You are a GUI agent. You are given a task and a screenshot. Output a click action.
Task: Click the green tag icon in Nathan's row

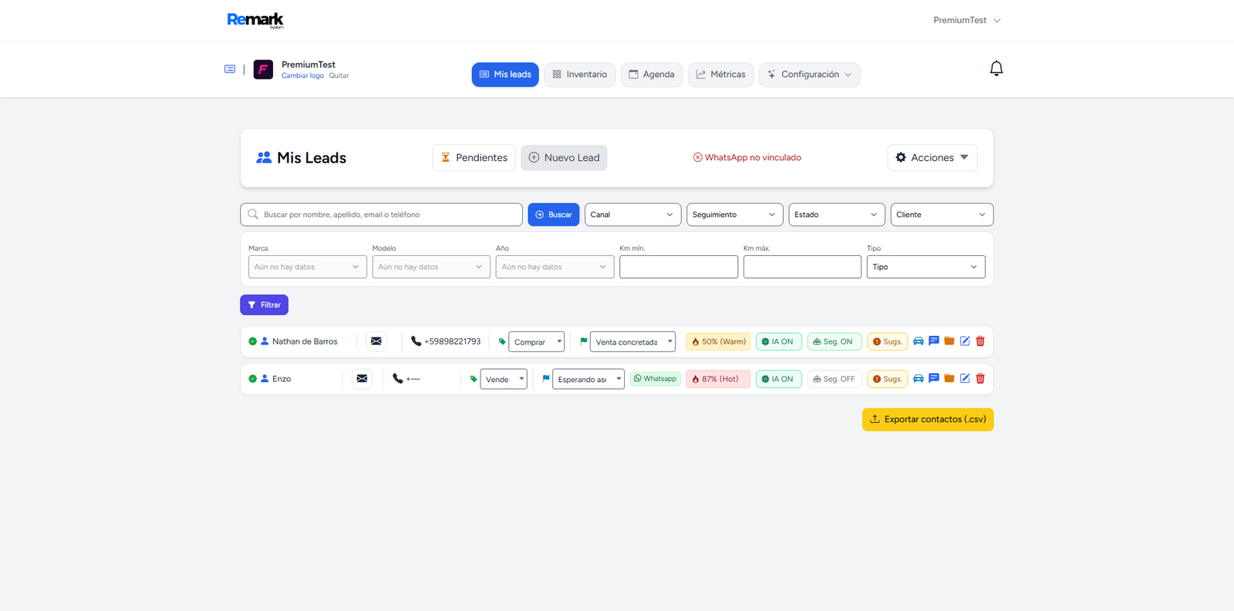coord(502,341)
